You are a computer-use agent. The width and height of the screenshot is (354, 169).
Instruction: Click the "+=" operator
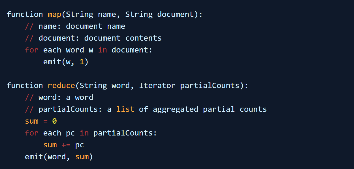[66, 145]
